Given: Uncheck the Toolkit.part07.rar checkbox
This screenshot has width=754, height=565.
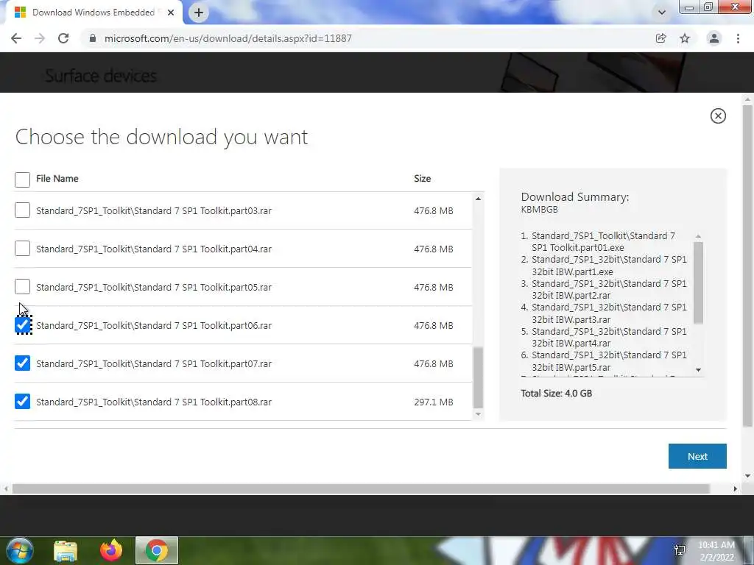Looking at the screenshot, I should click(22, 363).
